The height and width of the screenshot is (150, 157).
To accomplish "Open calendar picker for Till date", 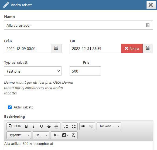I will (148, 48).
